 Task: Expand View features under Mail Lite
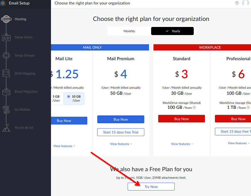click(64, 146)
